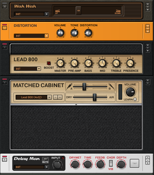Click the Distortion TONE knob

[x=74, y=33]
